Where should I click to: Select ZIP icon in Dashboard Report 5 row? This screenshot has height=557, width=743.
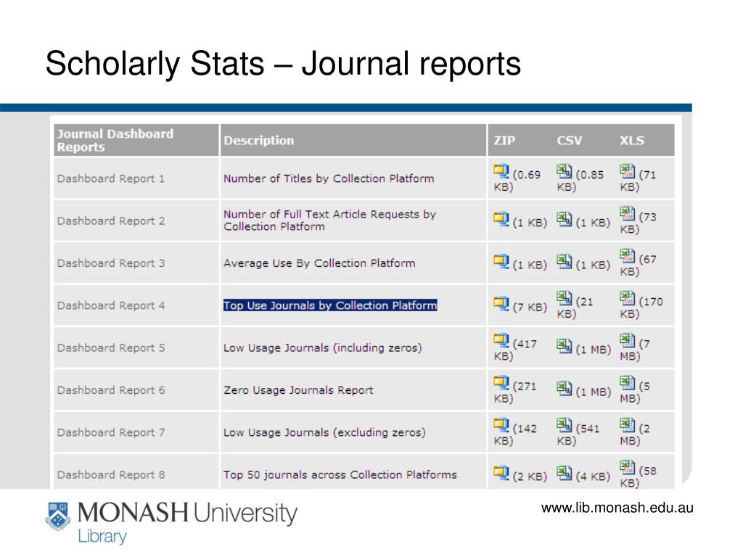[x=501, y=340]
